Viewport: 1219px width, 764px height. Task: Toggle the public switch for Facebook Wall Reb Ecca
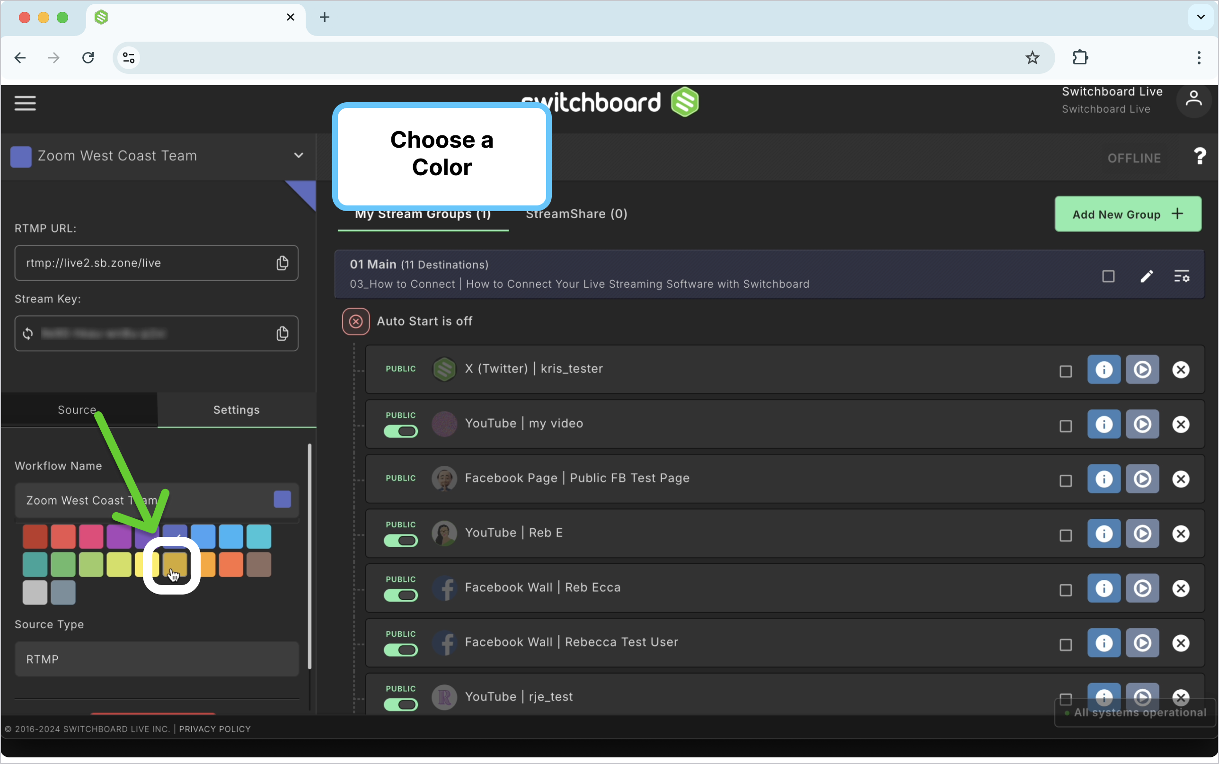coord(400,595)
